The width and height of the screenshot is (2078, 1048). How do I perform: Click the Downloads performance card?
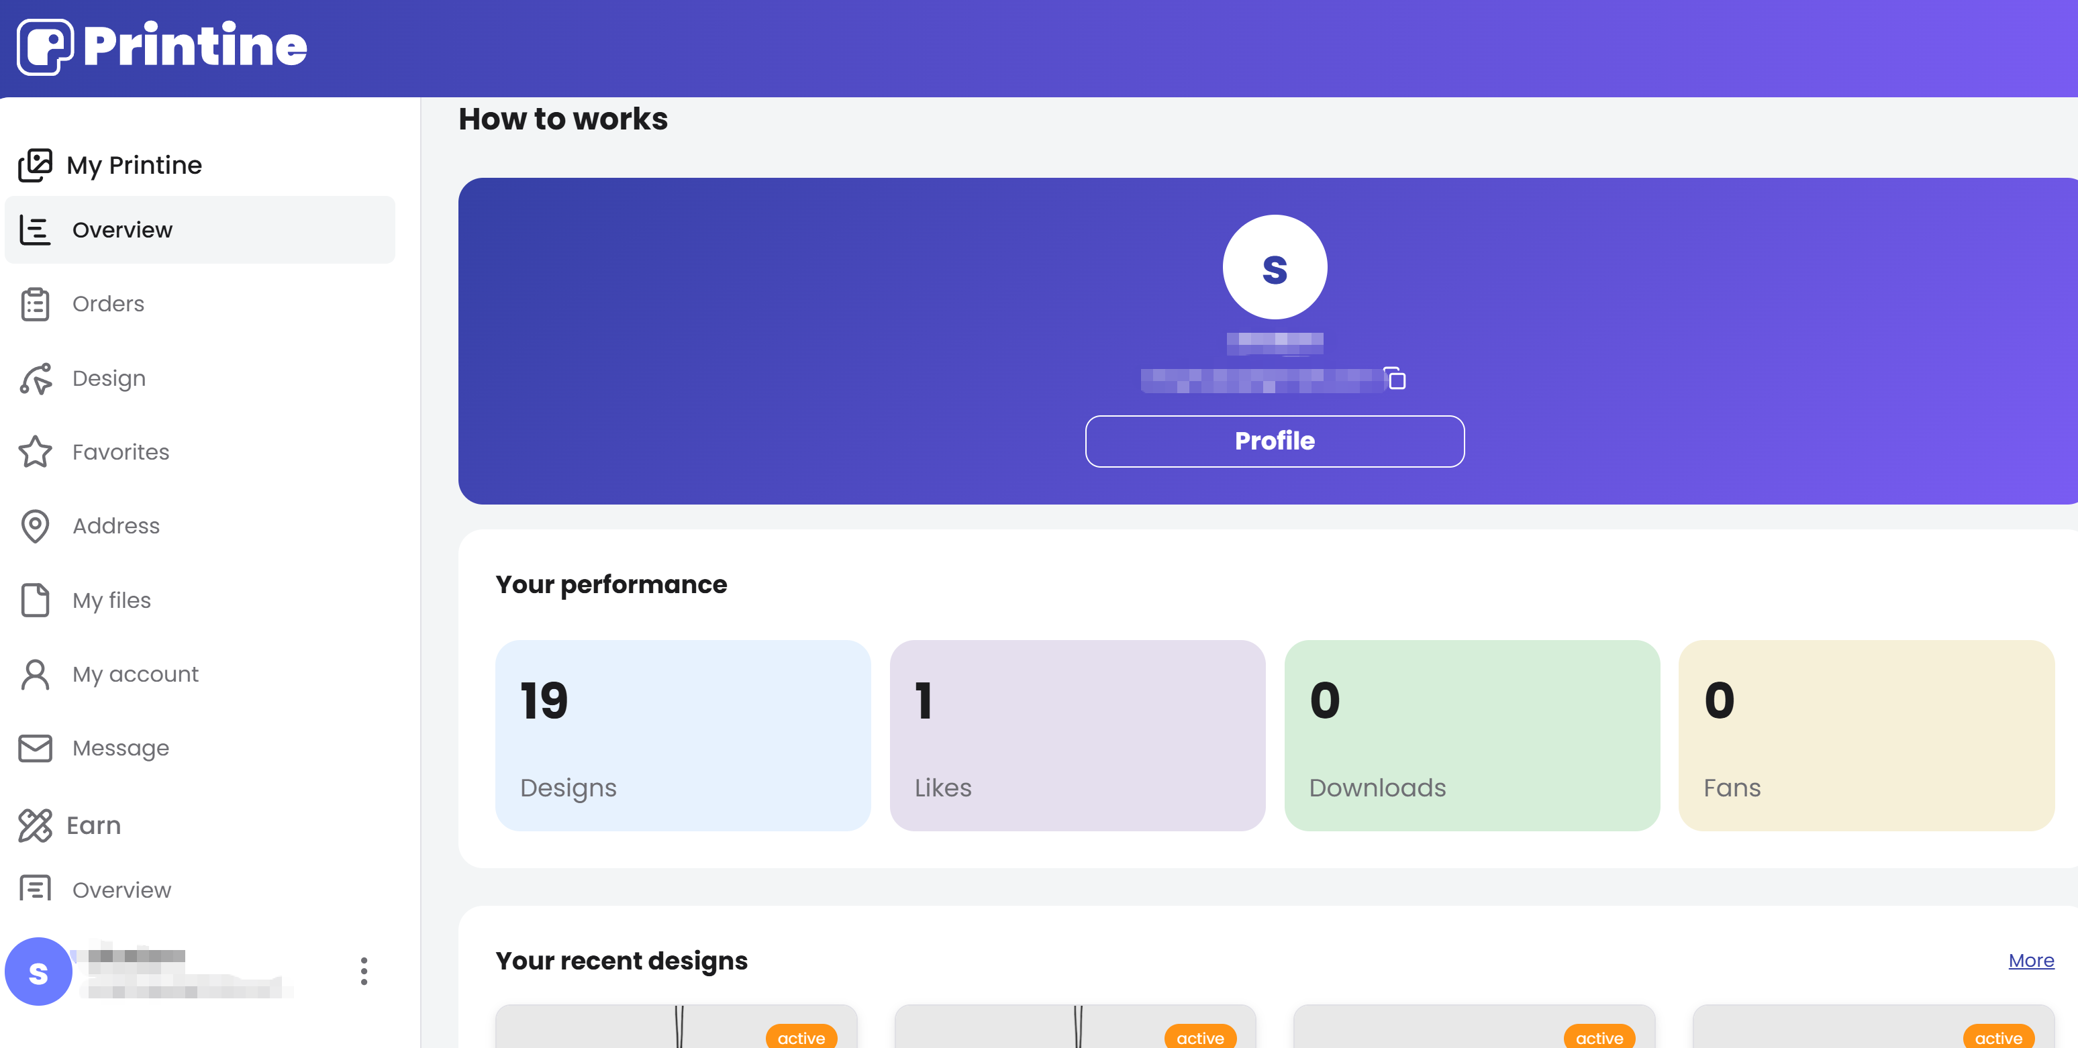[x=1471, y=735]
